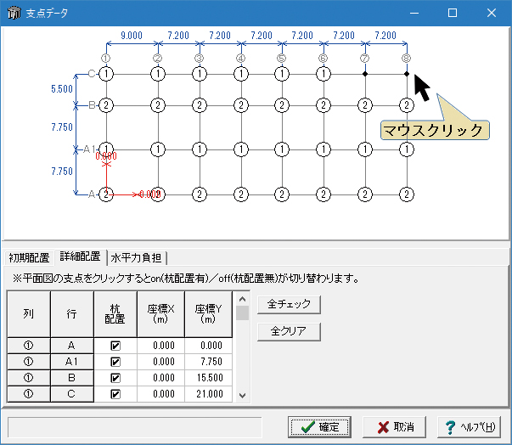The image size is (512, 445).
Task: Click the 全クリア button
Action: (x=289, y=332)
